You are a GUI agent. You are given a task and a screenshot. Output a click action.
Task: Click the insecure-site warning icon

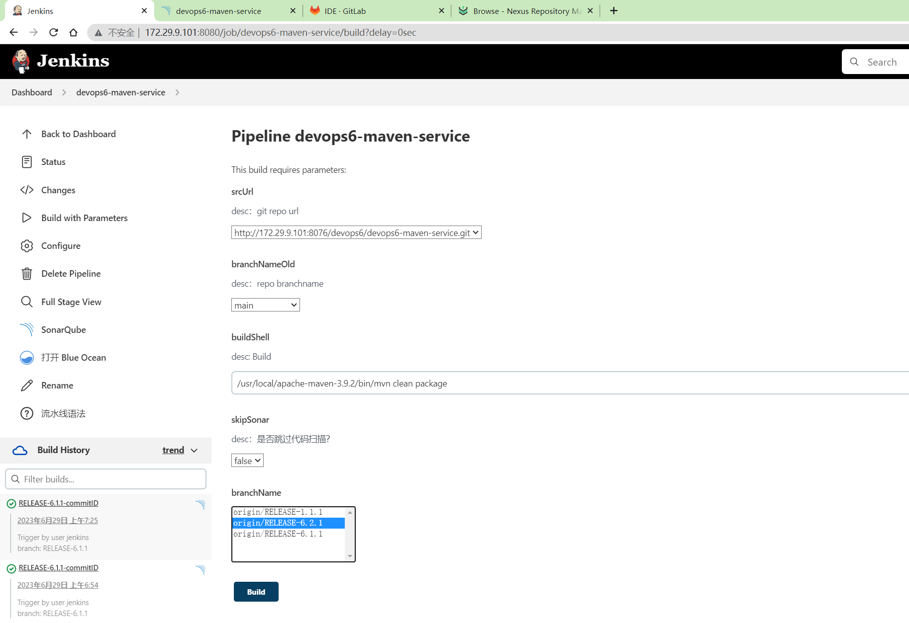point(99,33)
